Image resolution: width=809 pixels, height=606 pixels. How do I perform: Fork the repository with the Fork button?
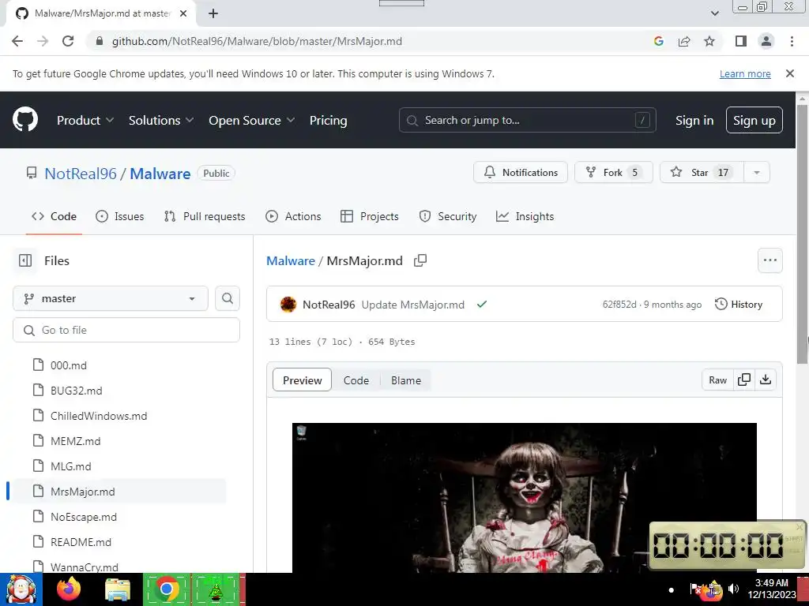(x=613, y=173)
